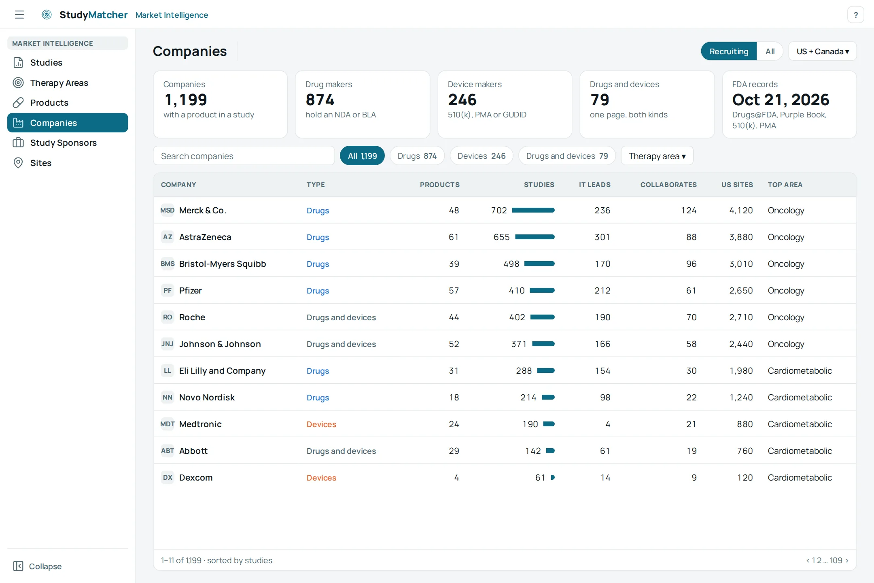
Task: Select Companies in the sidebar
Action: point(68,123)
